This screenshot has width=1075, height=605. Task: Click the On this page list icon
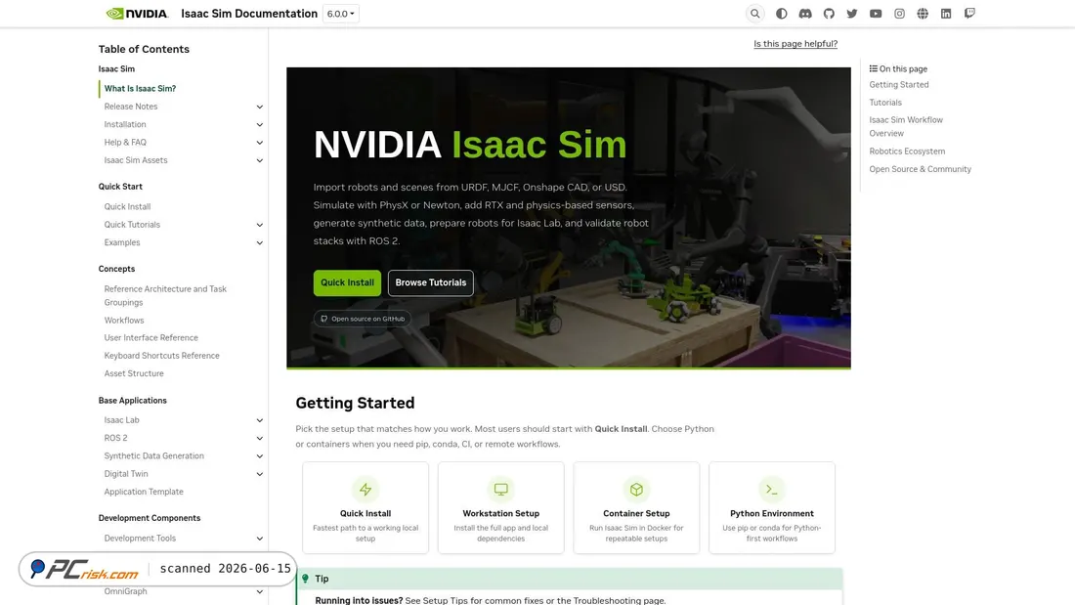coord(874,68)
